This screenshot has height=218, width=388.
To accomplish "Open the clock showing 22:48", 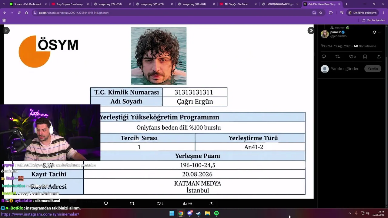I will click(x=378, y=213).
